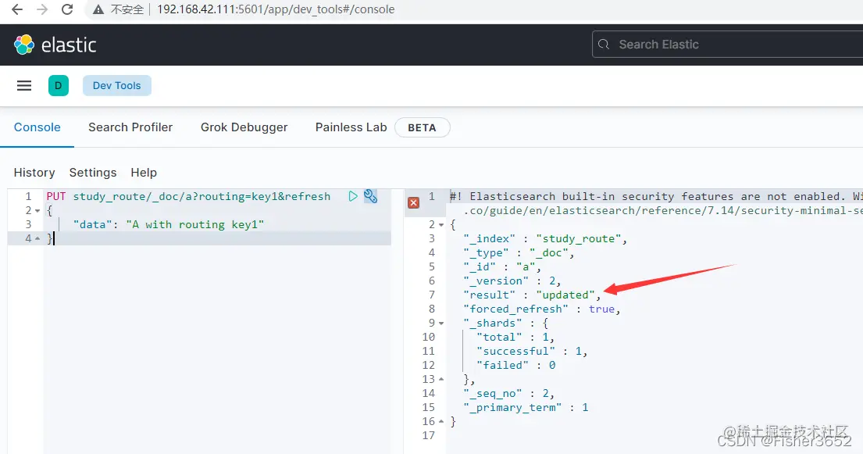This screenshot has width=863, height=454.
Task: Click the "_type" : "_doc" line
Action: 519,253
